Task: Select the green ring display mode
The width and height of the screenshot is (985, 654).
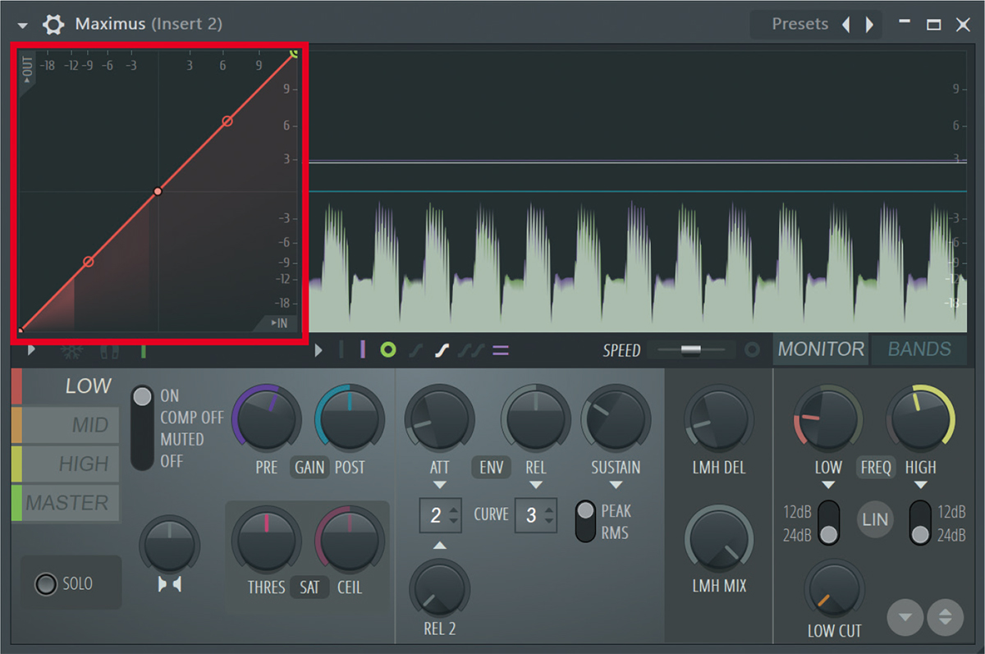Action: (388, 350)
